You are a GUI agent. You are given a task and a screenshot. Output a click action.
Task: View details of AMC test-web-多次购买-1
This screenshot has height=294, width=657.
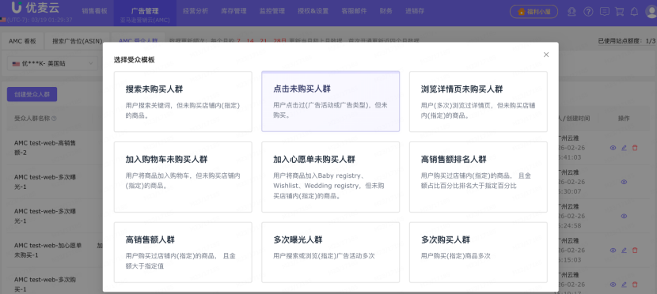click(x=613, y=285)
